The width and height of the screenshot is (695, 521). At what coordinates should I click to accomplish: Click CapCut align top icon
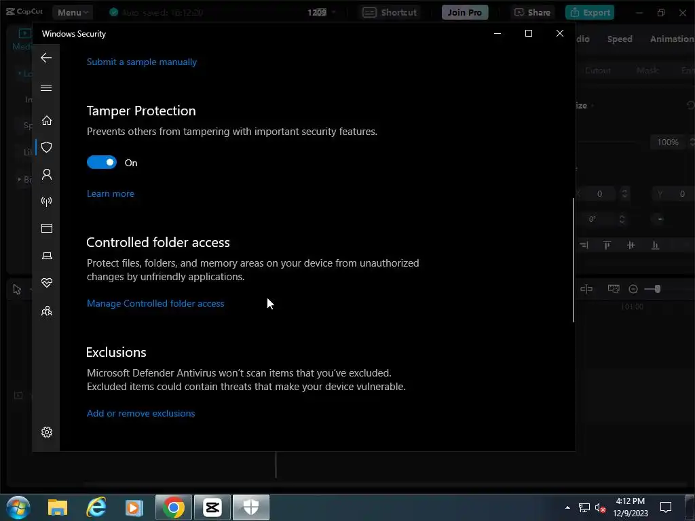607,245
